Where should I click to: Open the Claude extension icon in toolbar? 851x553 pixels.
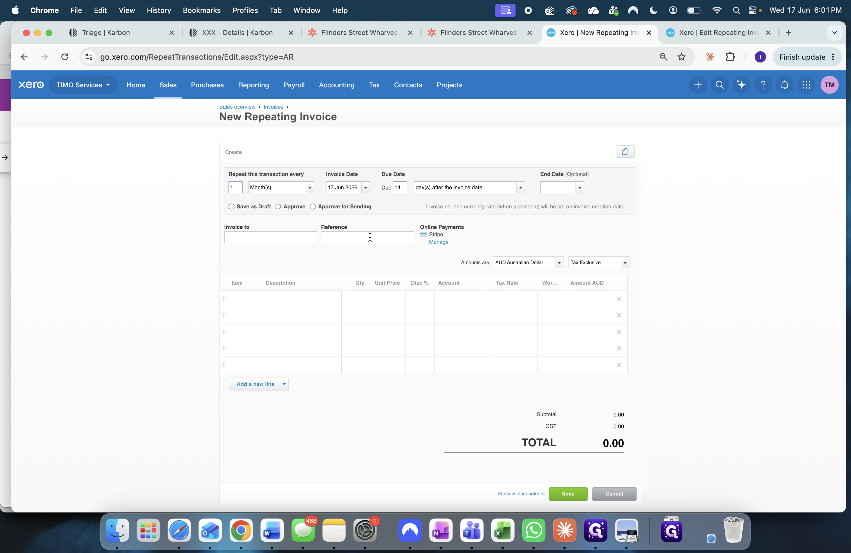pos(709,57)
